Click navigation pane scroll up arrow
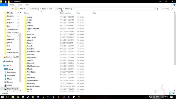The width and height of the screenshot is (176, 99). tap(20, 13)
